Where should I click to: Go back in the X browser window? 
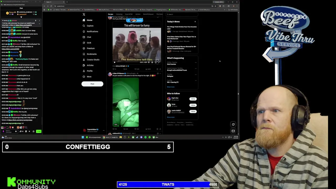pos(45,6)
